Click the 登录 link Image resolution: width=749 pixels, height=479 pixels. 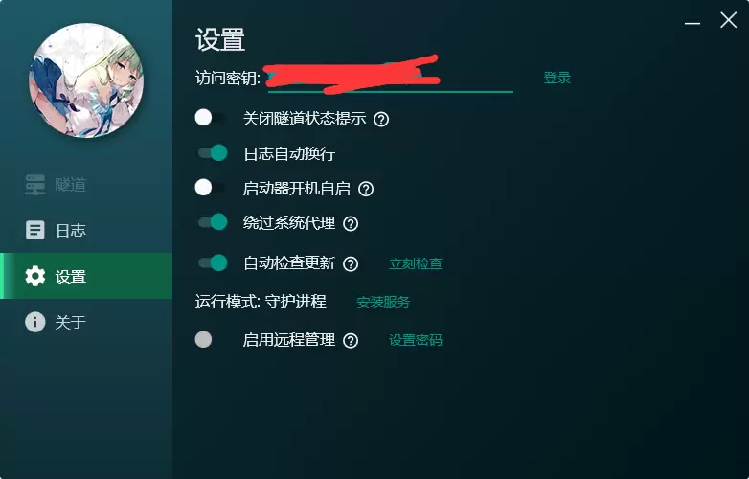click(x=557, y=78)
